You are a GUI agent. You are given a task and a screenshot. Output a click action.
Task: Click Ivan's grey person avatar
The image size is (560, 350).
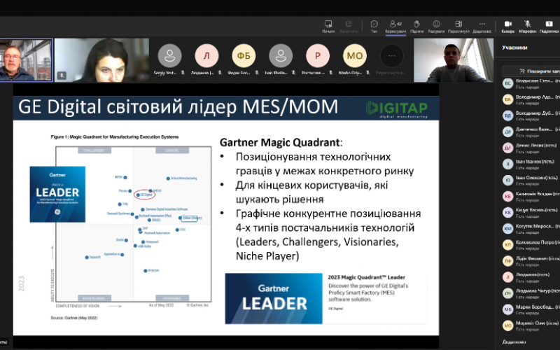coord(281,56)
